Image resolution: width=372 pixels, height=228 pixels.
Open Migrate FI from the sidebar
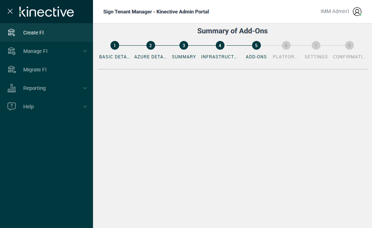point(46,70)
